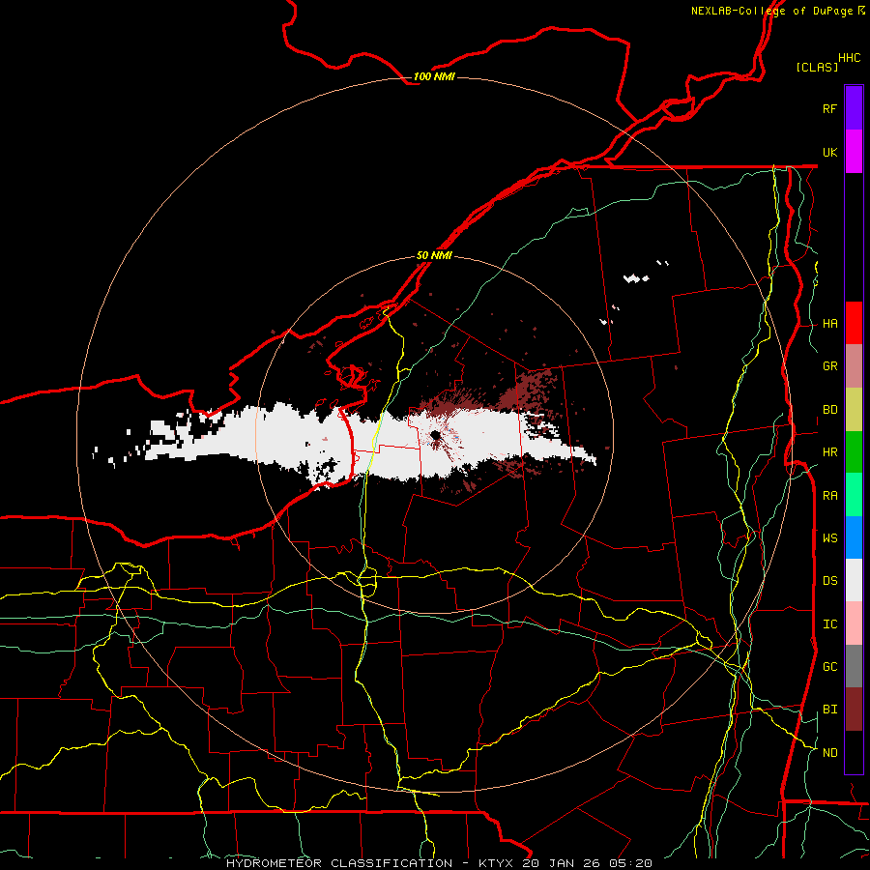Click the HA red legend swatch
Screen dimensions: 870x870
(854, 323)
